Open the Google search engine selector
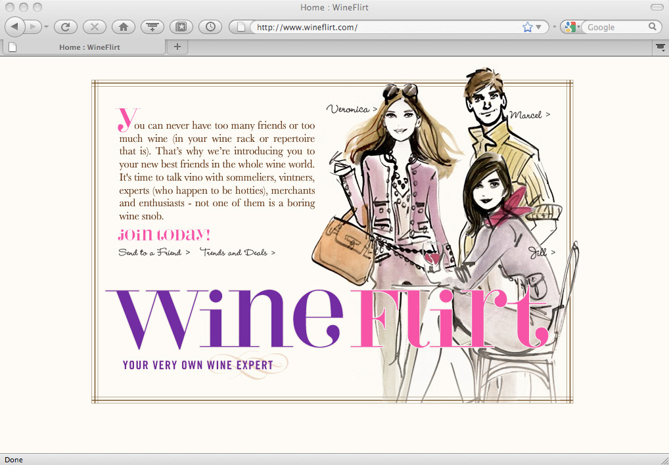Viewport: 669px width, 465px height. point(571,28)
